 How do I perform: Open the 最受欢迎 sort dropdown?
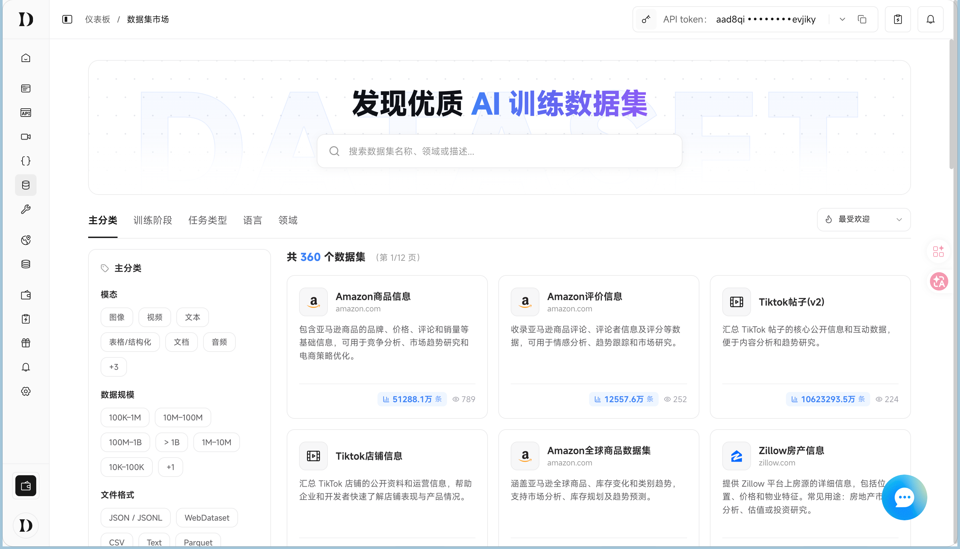pos(864,219)
